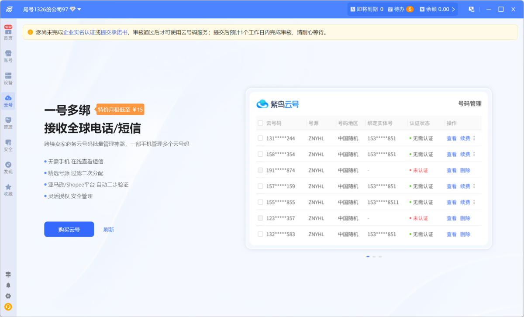Select the 管理 management sidebar icon
This screenshot has width=524, height=317.
coord(8,124)
